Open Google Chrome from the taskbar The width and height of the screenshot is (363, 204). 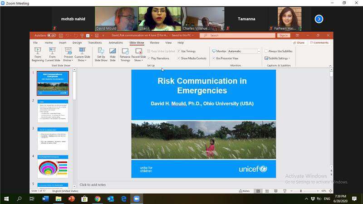98,199
